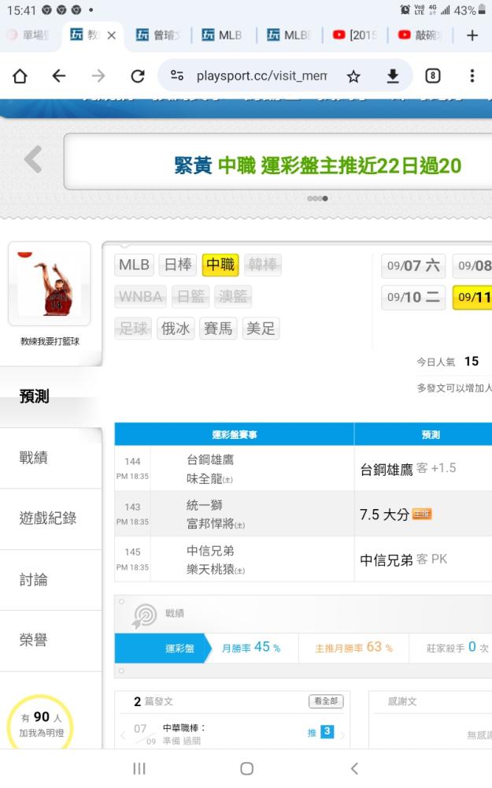Switch to the [2015 YouTube tab
The image size is (492, 788).
[x=354, y=35]
